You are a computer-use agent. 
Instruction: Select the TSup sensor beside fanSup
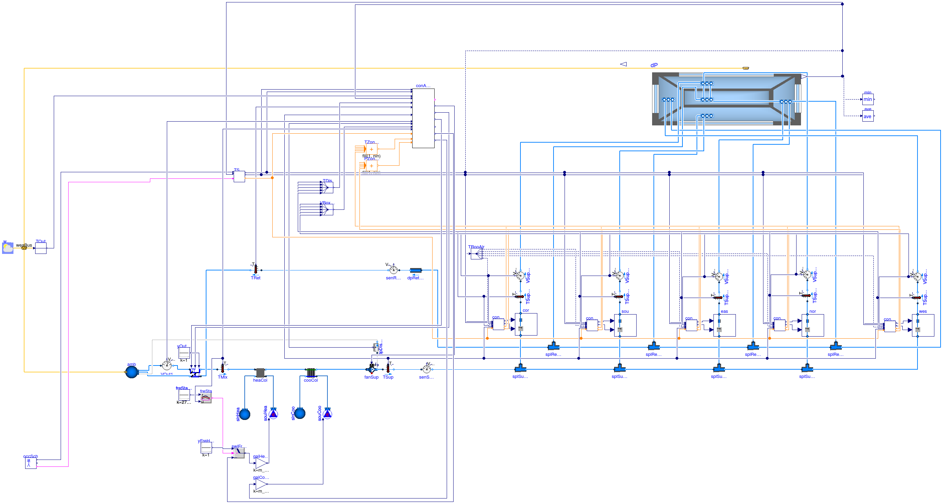pos(388,368)
